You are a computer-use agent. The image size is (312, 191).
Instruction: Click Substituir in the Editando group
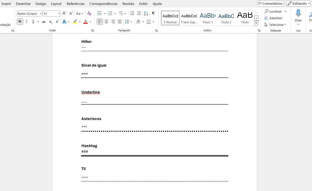(x=273, y=18)
